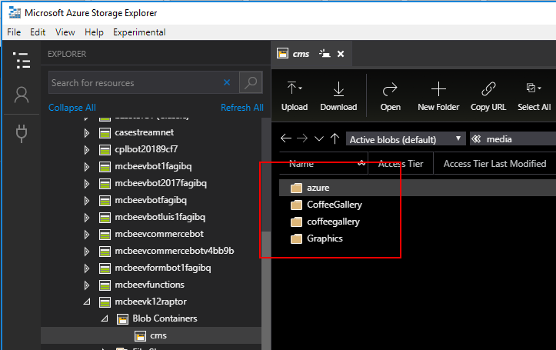556x350 pixels.
Task: Select the mcbeevk12raptor tree item
Action: pyautogui.click(x=151, y=302)
